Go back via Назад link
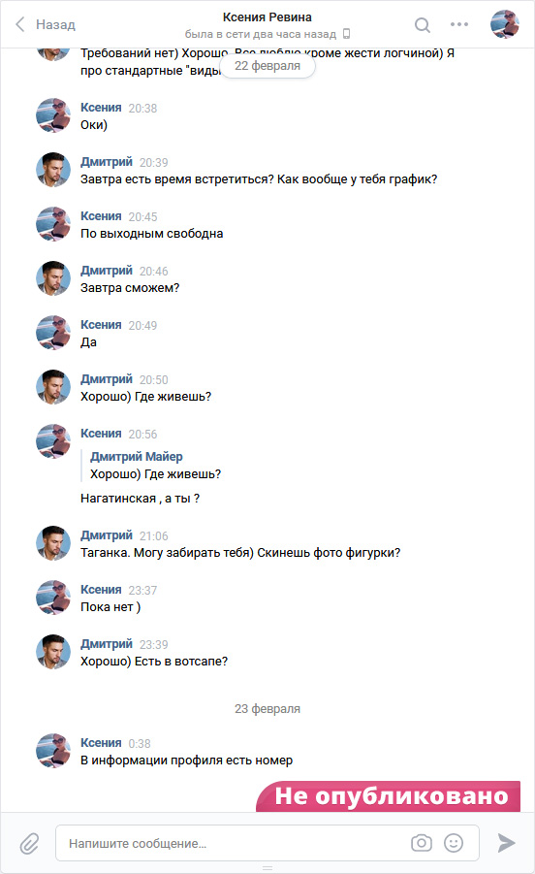535x874 pixels. tap(55, 24)
